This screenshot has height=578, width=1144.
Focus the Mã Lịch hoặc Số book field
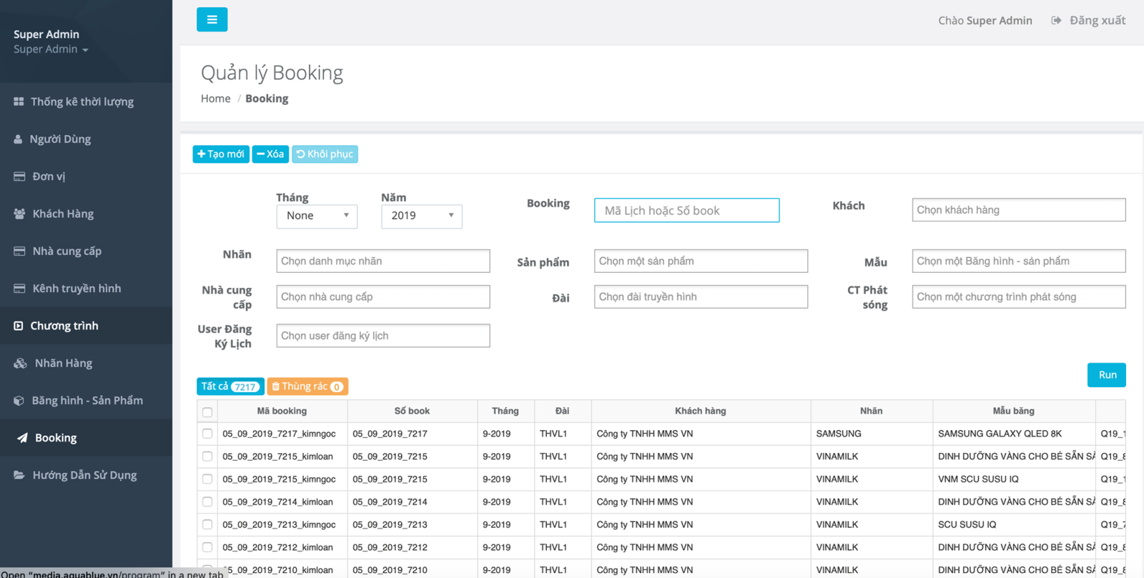686,211
